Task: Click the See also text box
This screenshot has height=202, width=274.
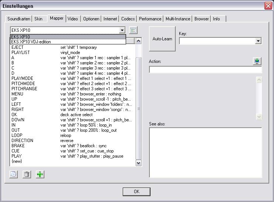Action: 206,152
